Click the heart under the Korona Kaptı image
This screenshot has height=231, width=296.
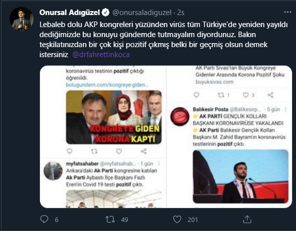tap(118, 151)
